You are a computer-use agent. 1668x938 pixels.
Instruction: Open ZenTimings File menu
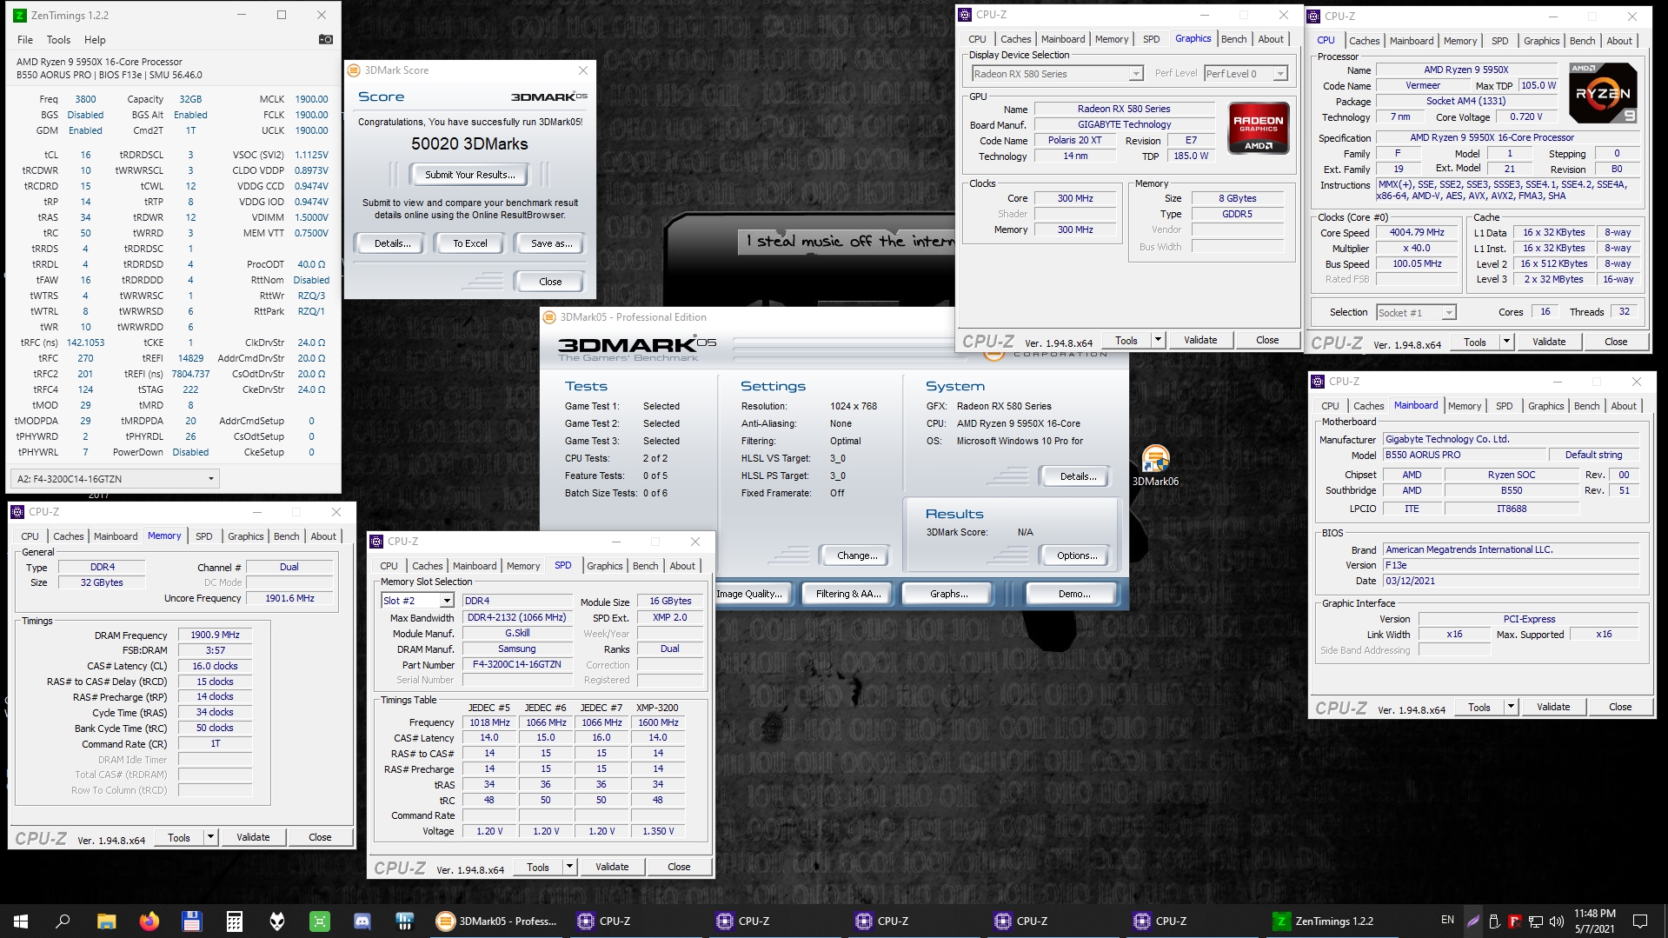tap(25, 40)
